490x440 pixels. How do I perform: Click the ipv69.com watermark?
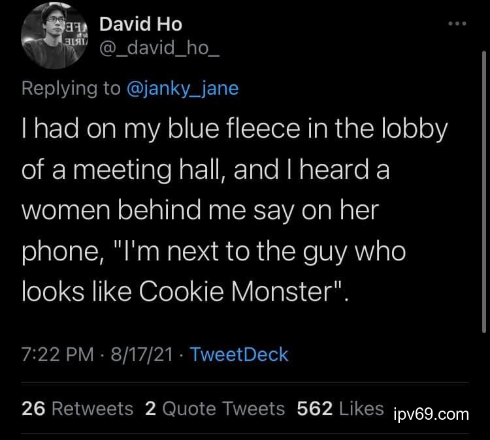pos(433,413)
